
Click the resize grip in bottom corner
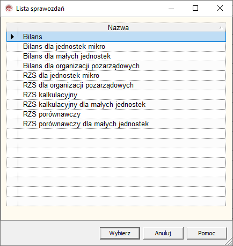[229, 242]
